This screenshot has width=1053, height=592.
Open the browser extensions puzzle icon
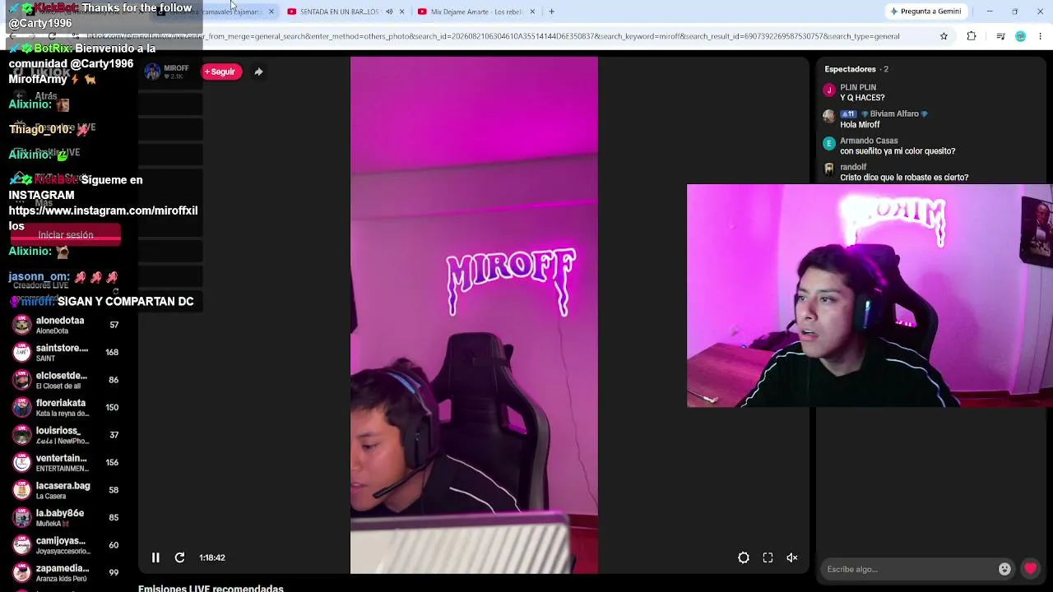(x=972, y=36)
